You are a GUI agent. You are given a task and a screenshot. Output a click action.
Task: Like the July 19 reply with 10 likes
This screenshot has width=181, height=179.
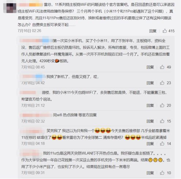(162, 173)
